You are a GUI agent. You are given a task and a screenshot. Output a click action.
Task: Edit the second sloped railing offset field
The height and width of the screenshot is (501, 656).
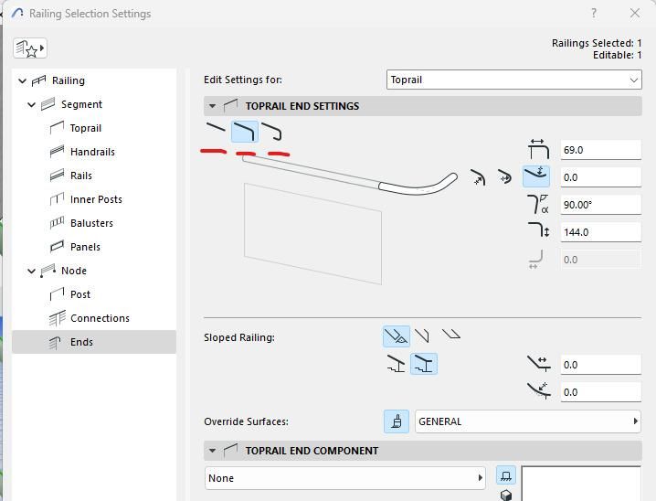(600, 392)
